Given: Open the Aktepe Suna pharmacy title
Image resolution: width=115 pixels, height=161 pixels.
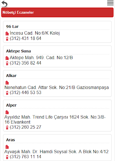Looking at the screenshot, I should [19, 51].
